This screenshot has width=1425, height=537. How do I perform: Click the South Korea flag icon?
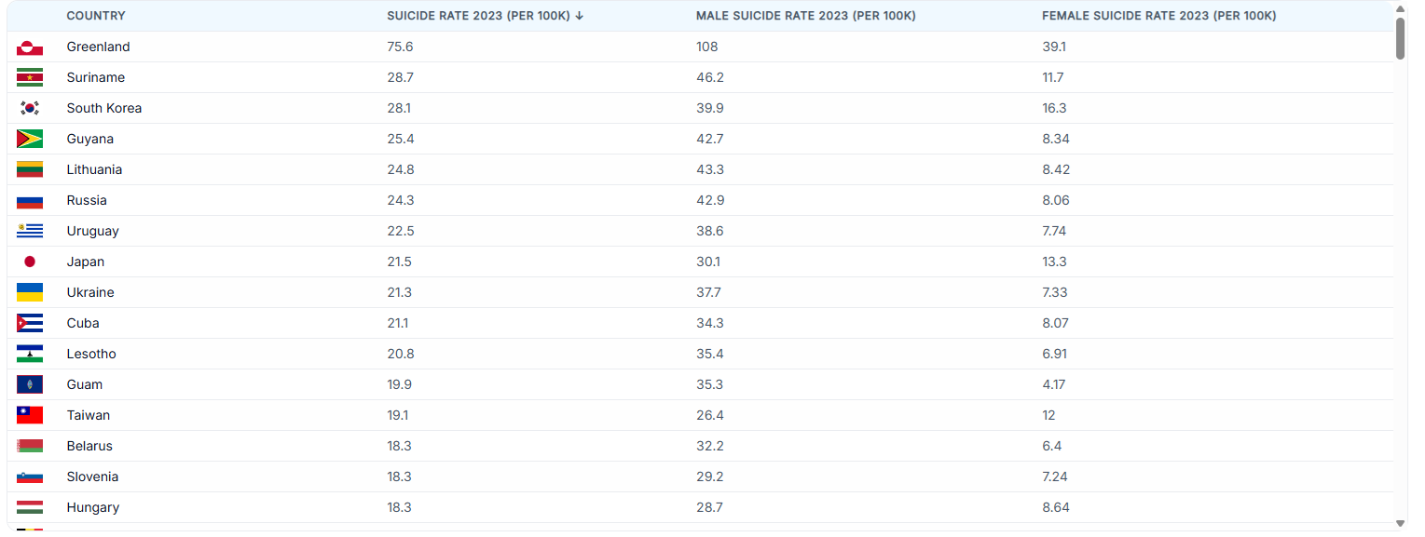(30, 109)
